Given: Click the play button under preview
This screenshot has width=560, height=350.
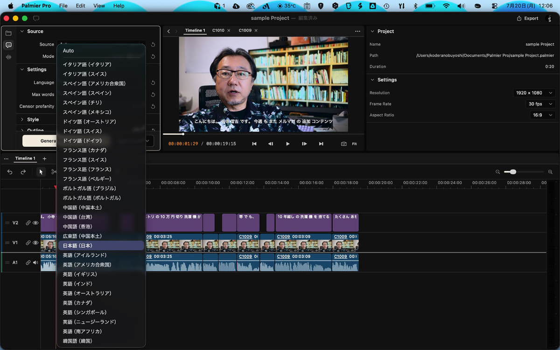Looking at the screenshot, I should coord(287,144).
